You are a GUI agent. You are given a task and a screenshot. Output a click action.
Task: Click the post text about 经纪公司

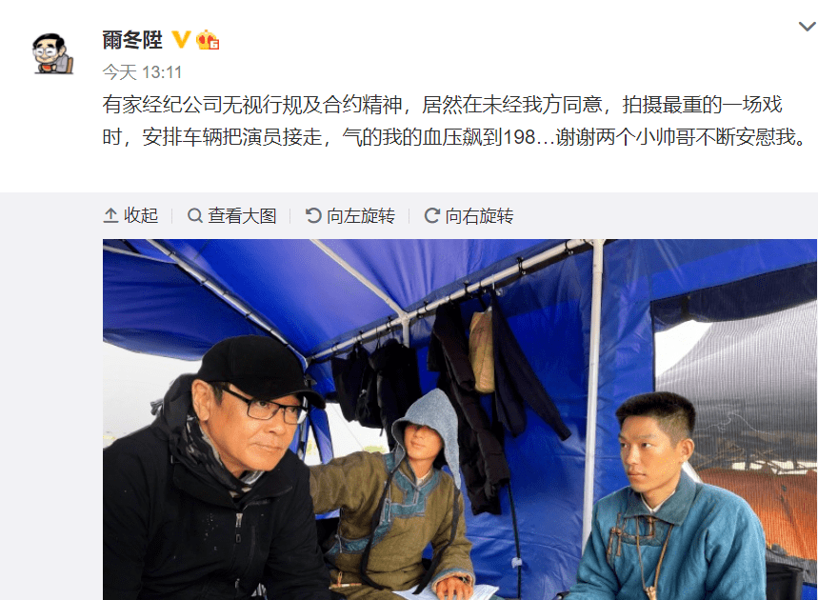(x=454, y=121)
